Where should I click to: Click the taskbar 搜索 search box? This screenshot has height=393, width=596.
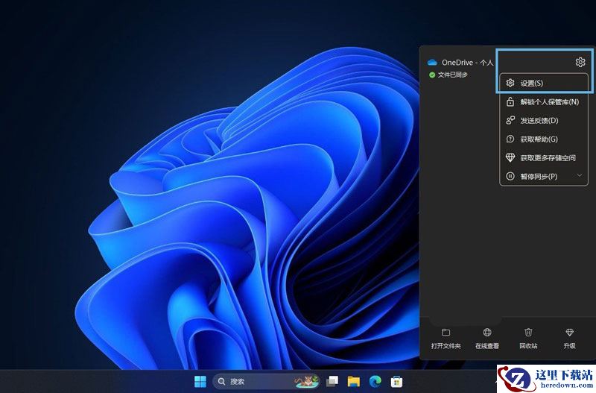click(266, 381)
